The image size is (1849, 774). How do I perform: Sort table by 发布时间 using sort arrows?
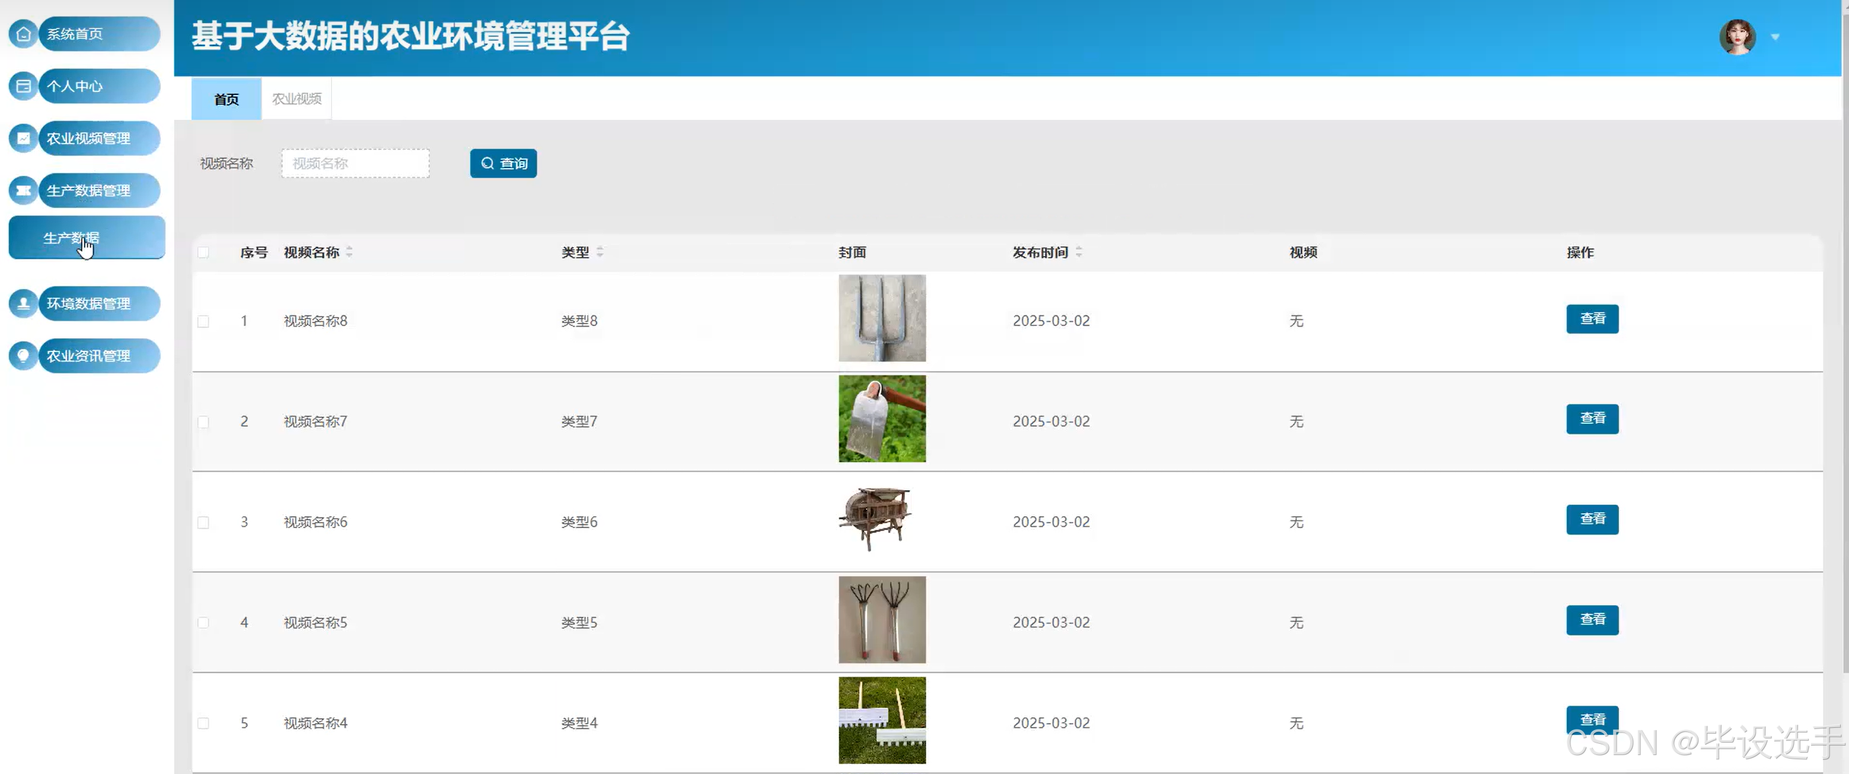1078,252
